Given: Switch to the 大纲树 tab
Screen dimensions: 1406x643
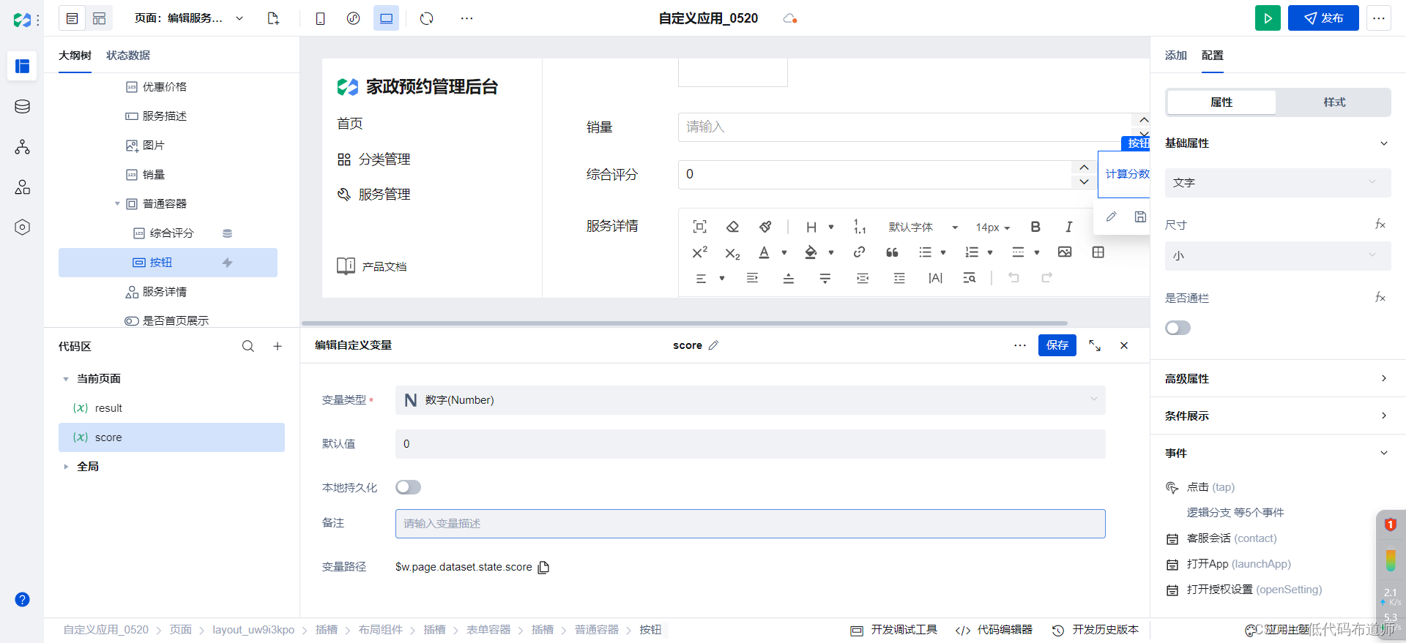Looking at the screenshot, I should point(75,56).
